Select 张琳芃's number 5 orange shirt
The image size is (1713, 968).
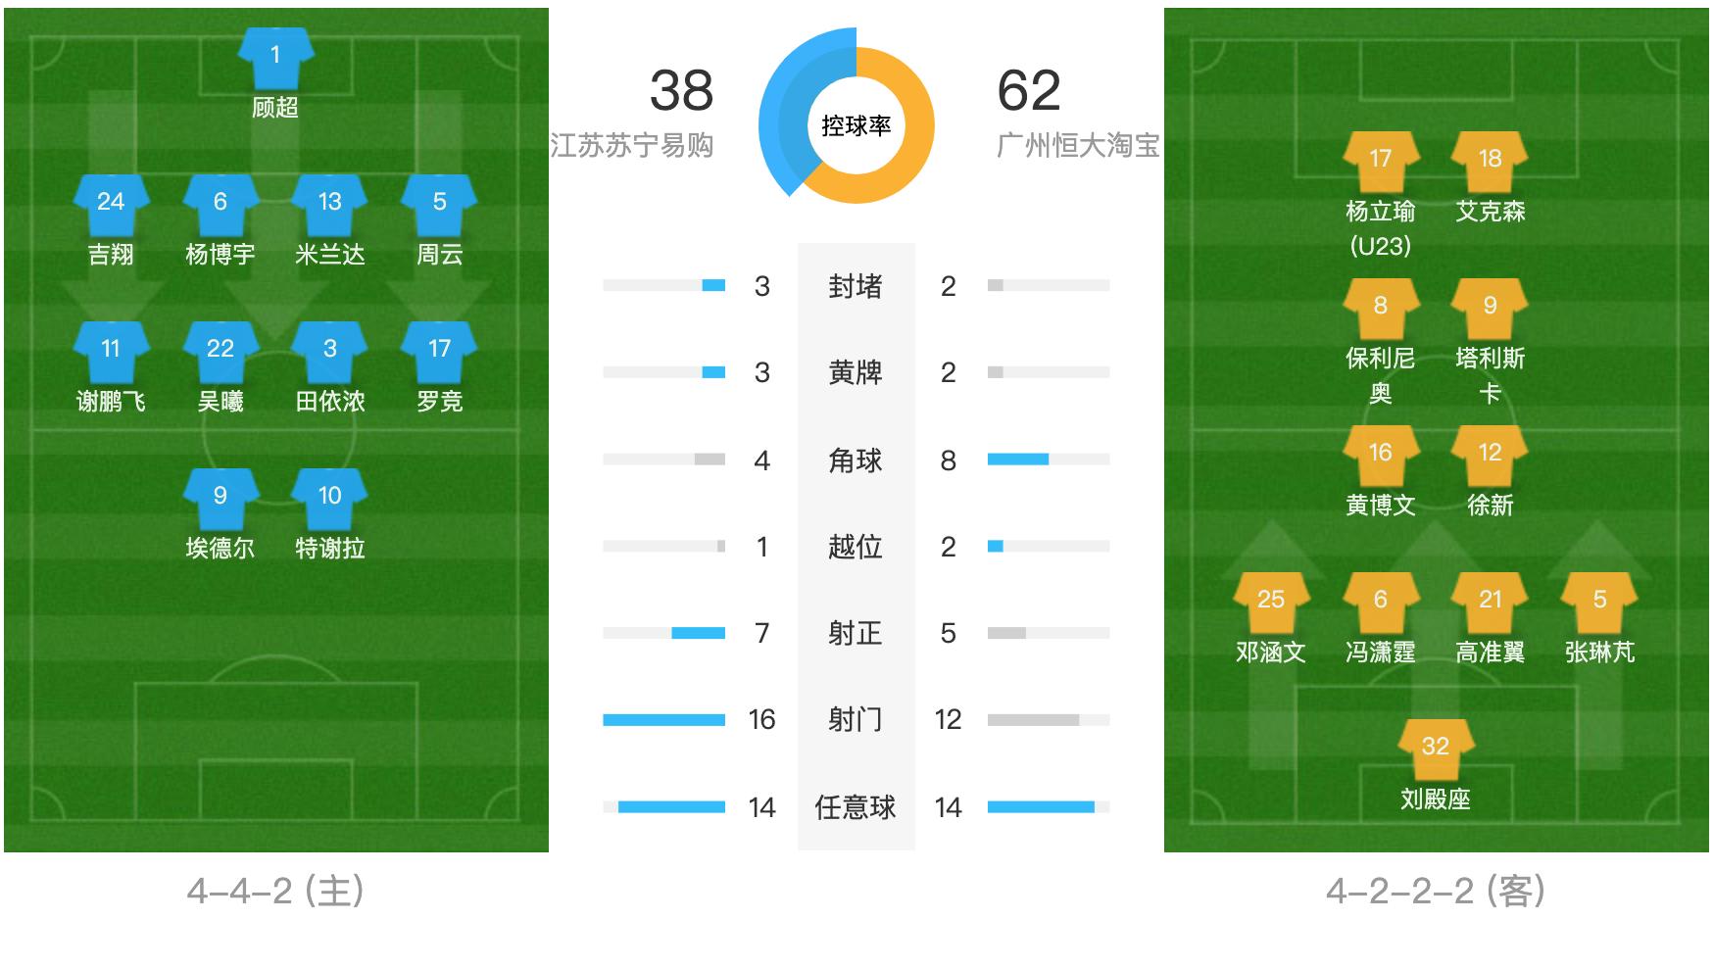point(1599,601)
